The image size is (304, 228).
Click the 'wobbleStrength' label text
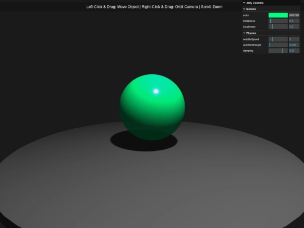(x=252, y=45)
